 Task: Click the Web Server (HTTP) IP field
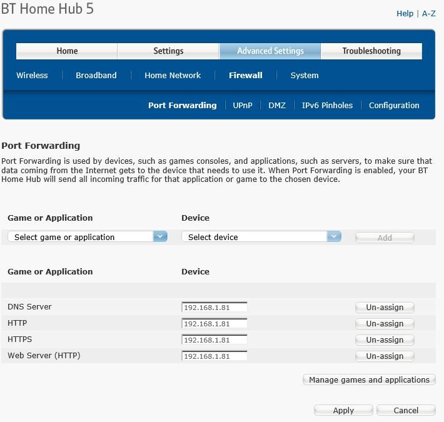click(214, 356)
